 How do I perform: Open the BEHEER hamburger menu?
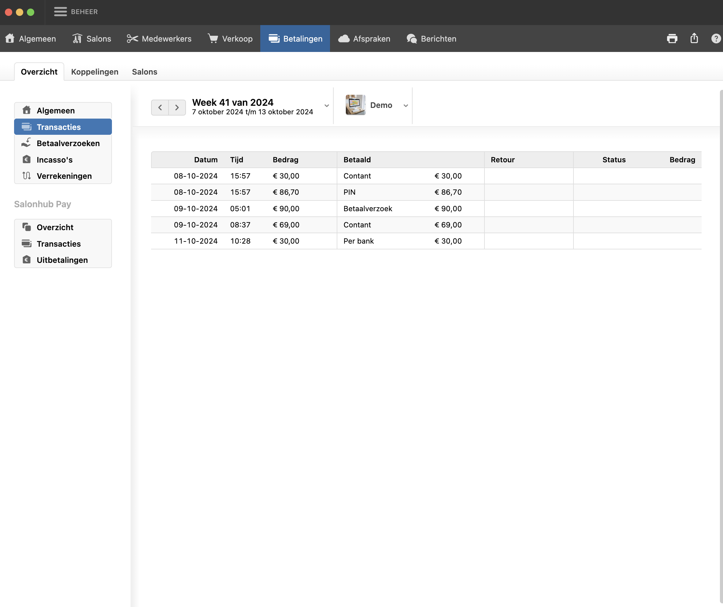[60, 12]
